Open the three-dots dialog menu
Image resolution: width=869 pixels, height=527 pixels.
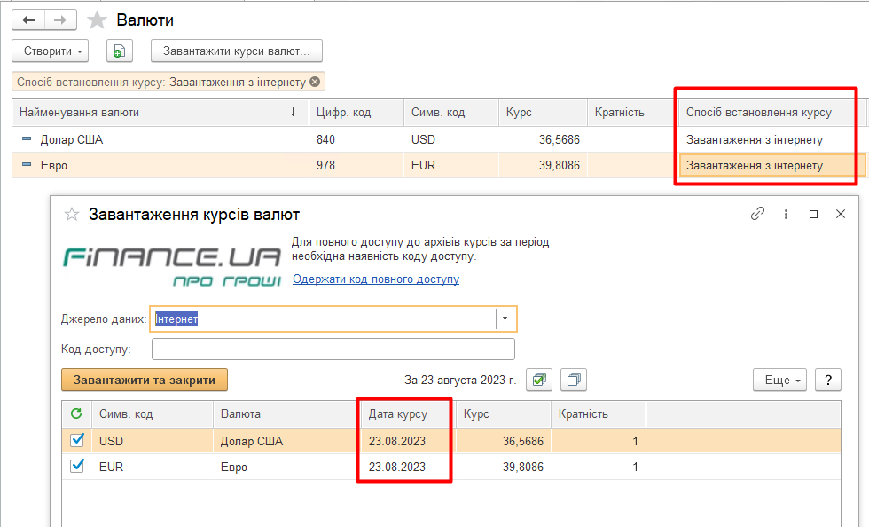pyautogui.click(x=786, y=214)
